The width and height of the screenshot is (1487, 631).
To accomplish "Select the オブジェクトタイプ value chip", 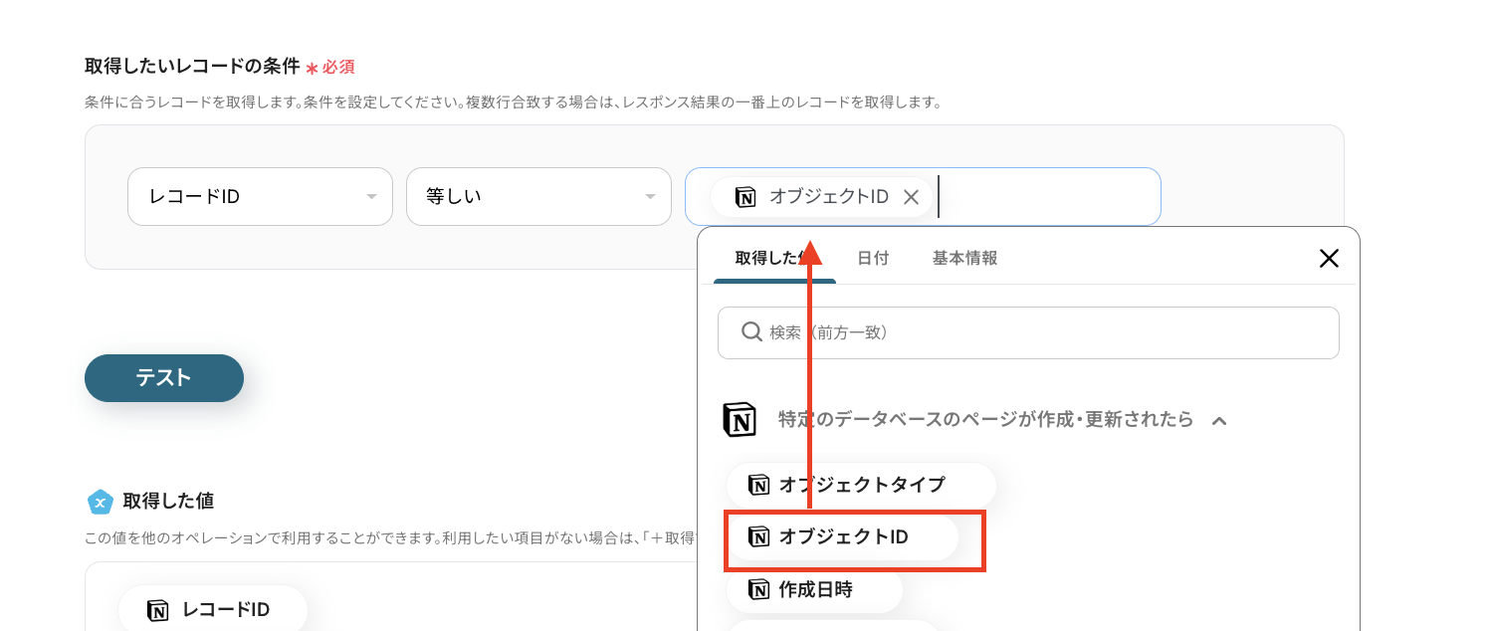I will tap(861, 485).
